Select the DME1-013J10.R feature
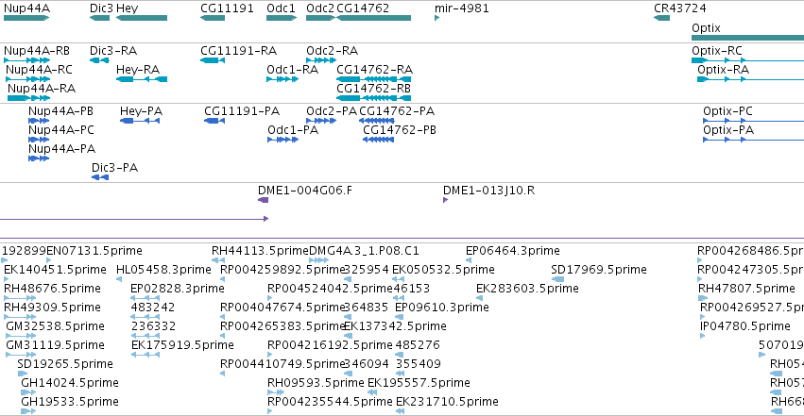This screenshot has height=416, width=804. tap(488, 191)
